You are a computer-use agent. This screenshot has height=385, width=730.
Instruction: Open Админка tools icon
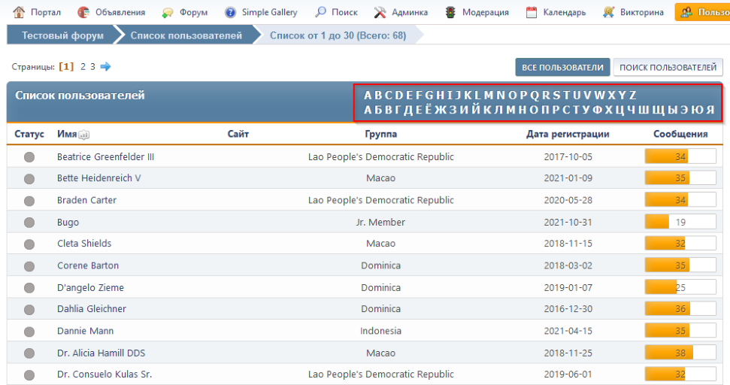point(380,12)
